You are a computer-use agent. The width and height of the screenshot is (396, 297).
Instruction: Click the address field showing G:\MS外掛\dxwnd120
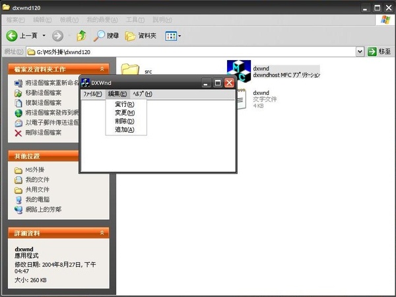pyautogui.click(x=191, y=51)
